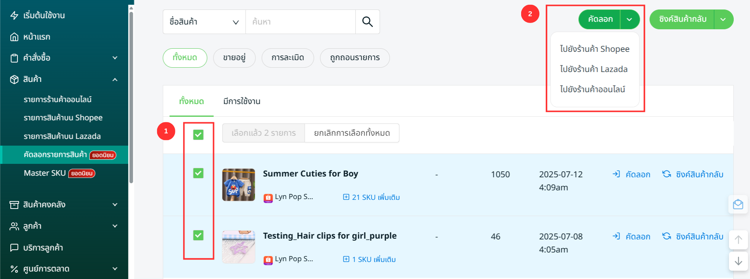Click sync-back icon for Testing_Hair clips row
This screenshot has height=279, width=750.
click(x=667, y=236)
